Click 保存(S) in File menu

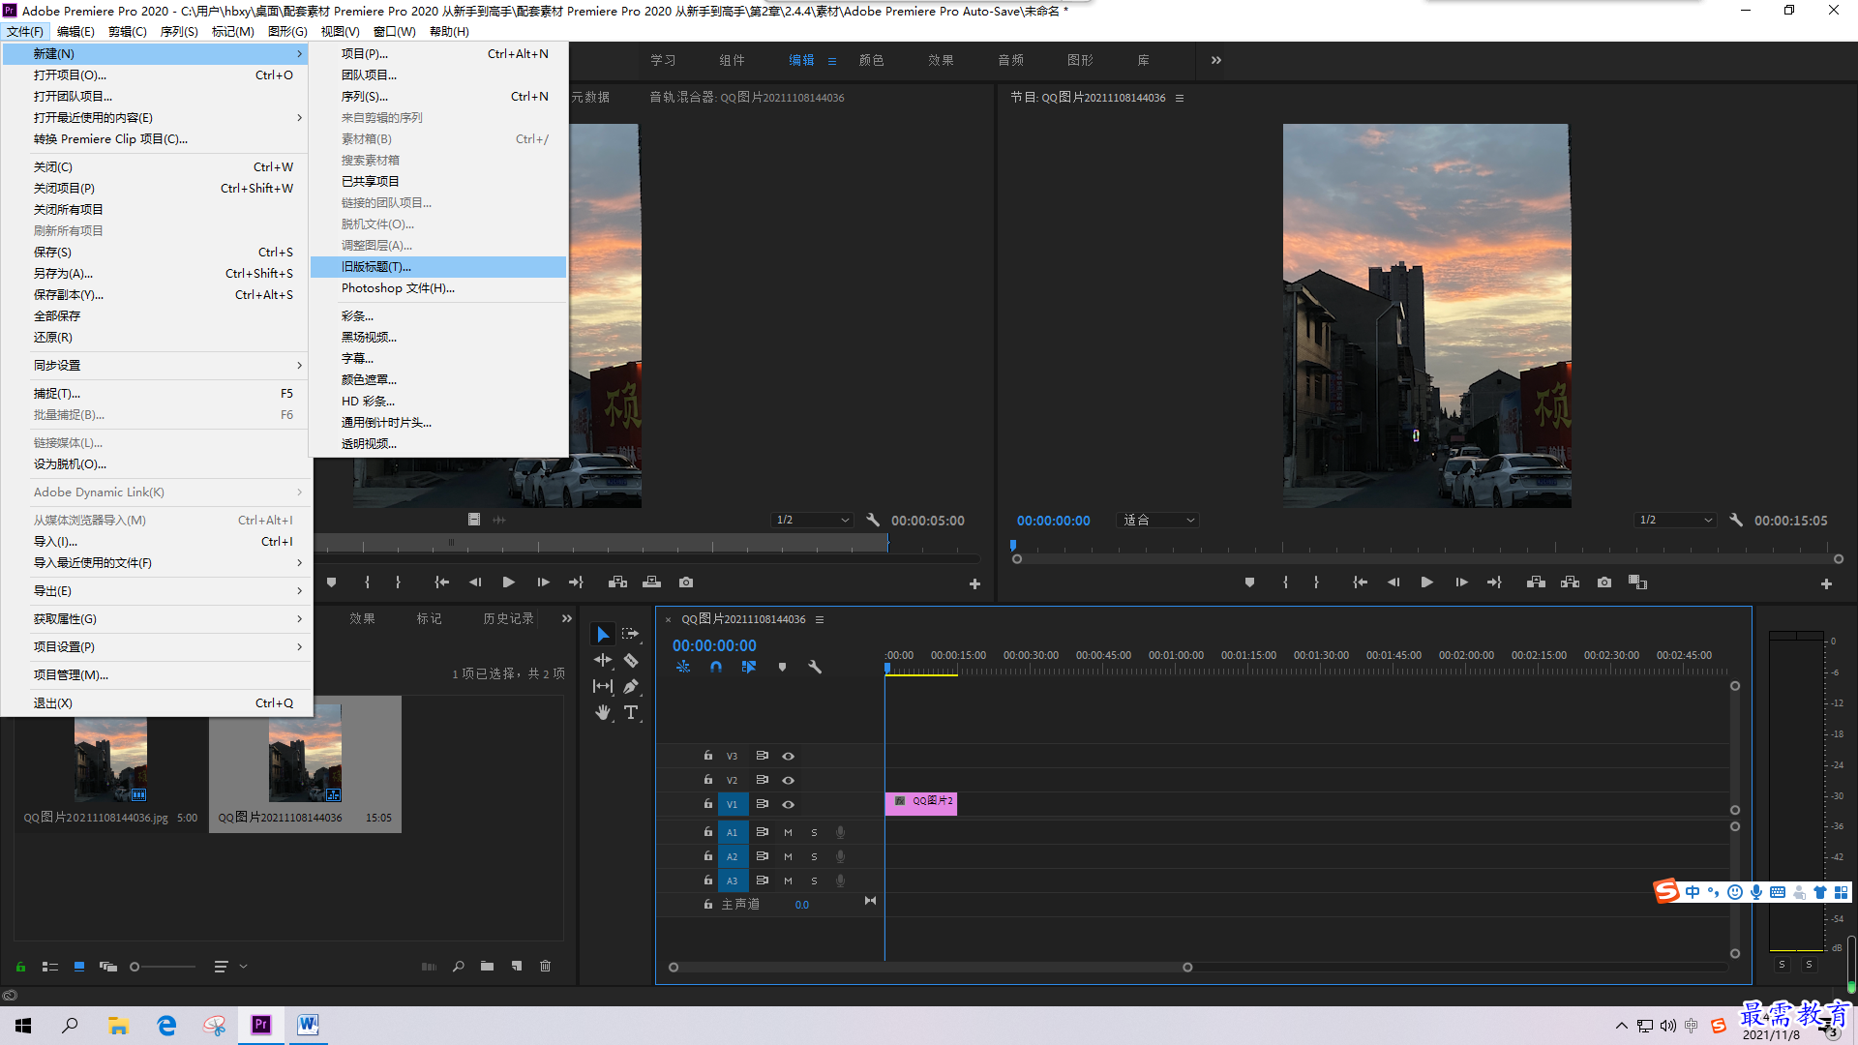[x=157, y=253]
